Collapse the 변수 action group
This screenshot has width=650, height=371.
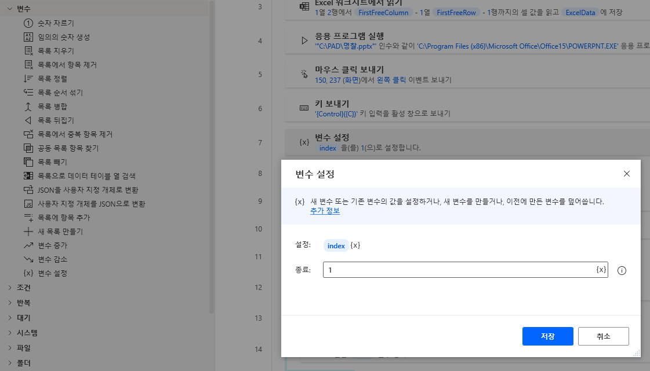[10, 9]
